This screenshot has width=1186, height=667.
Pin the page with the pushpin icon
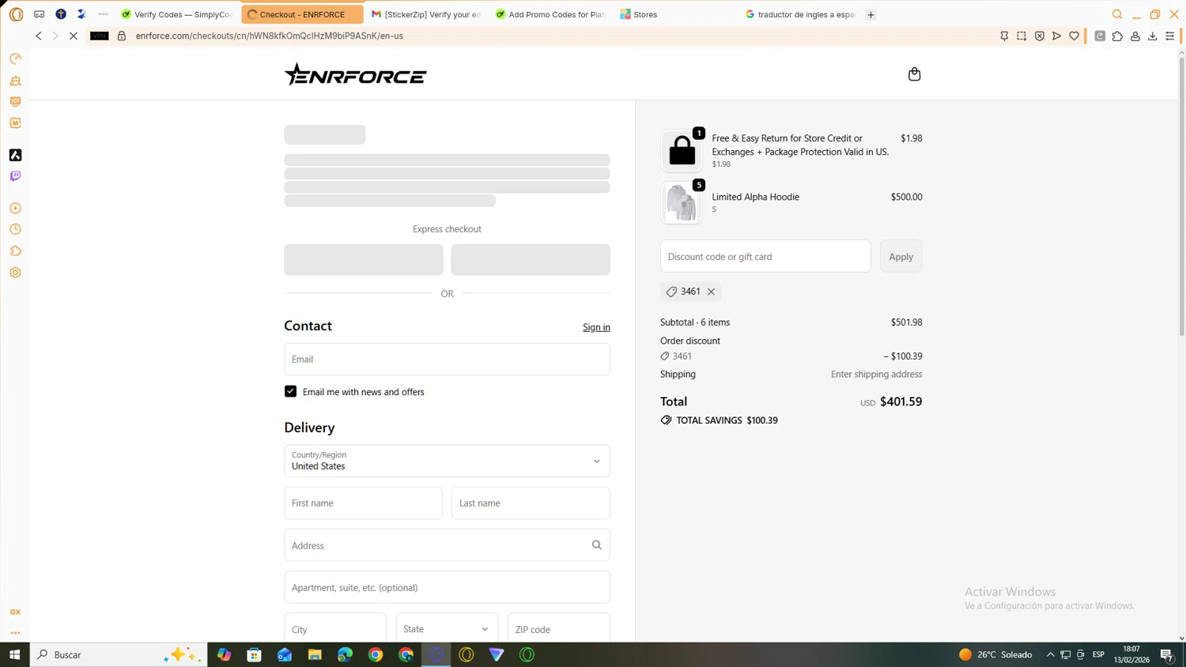[x=1004, y=36]
